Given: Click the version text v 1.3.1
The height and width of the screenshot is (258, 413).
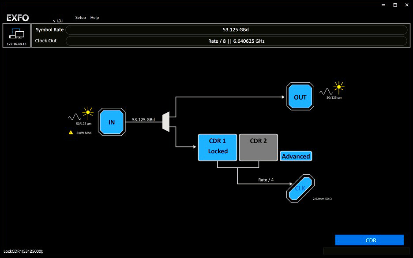Looking at the screenshot, I should click(58, 21).
